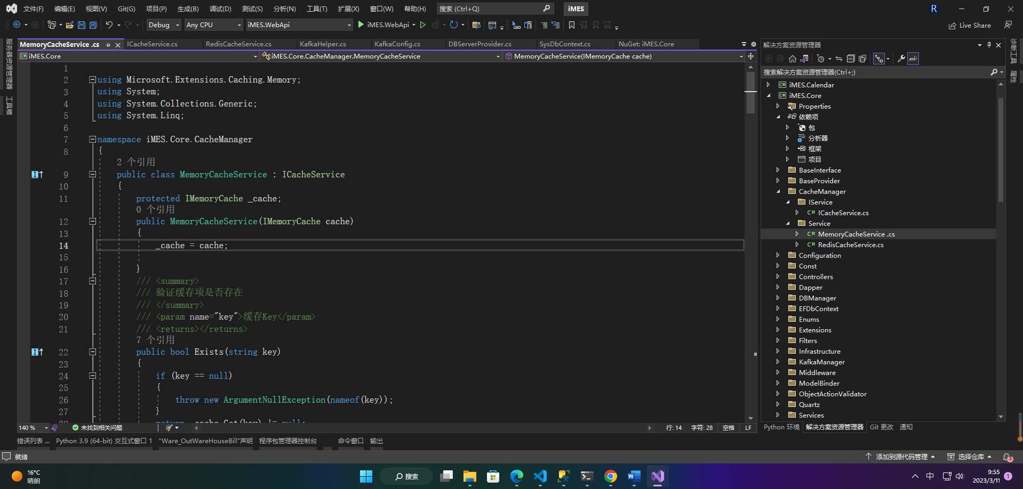The width and height of the screenshot is (1023, 489).
Task: Click the pending changes filter clock icon
Action: (x=821, y=59)
